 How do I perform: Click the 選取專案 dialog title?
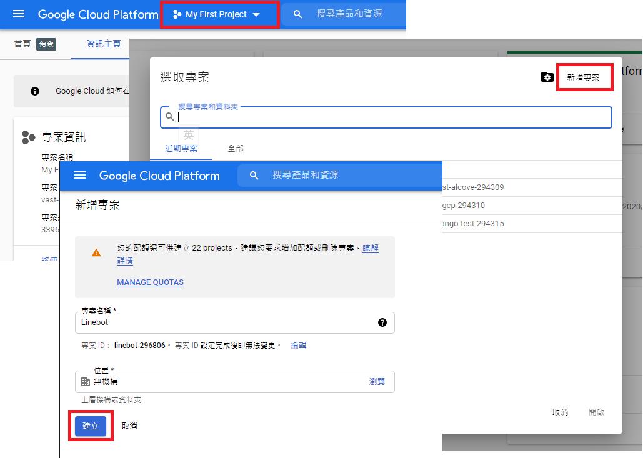184,77
